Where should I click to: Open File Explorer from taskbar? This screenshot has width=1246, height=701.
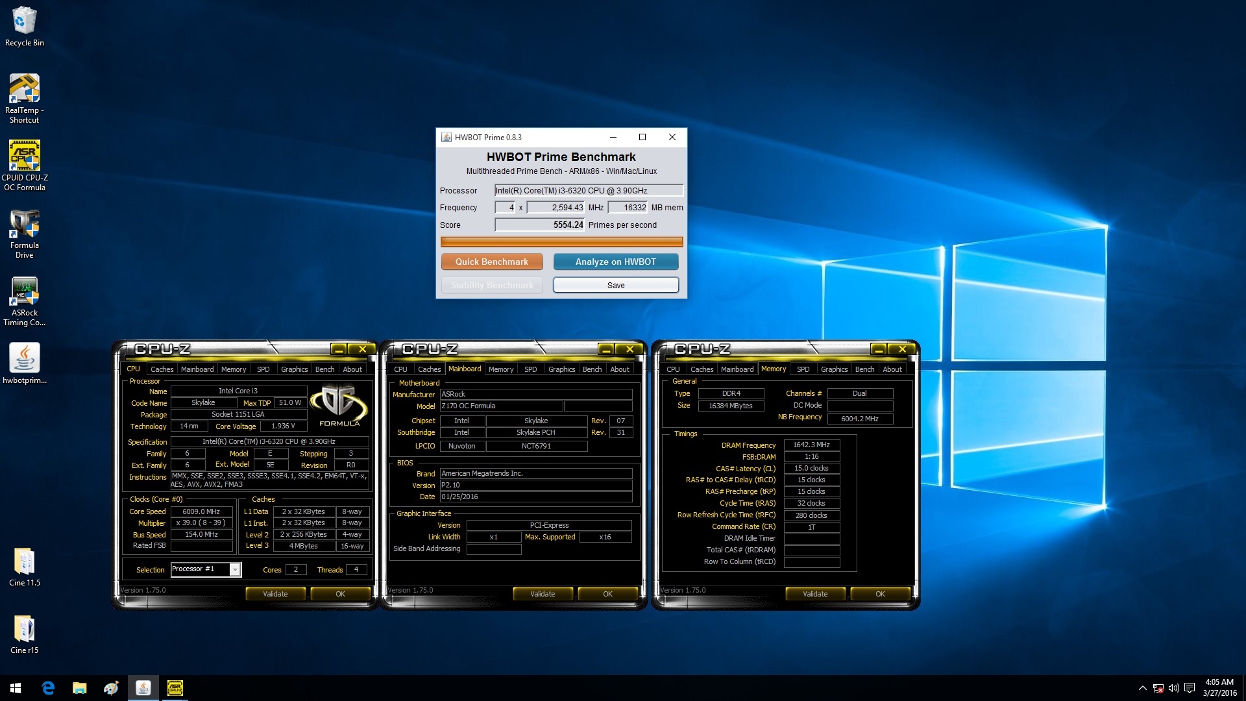(79, 688)
